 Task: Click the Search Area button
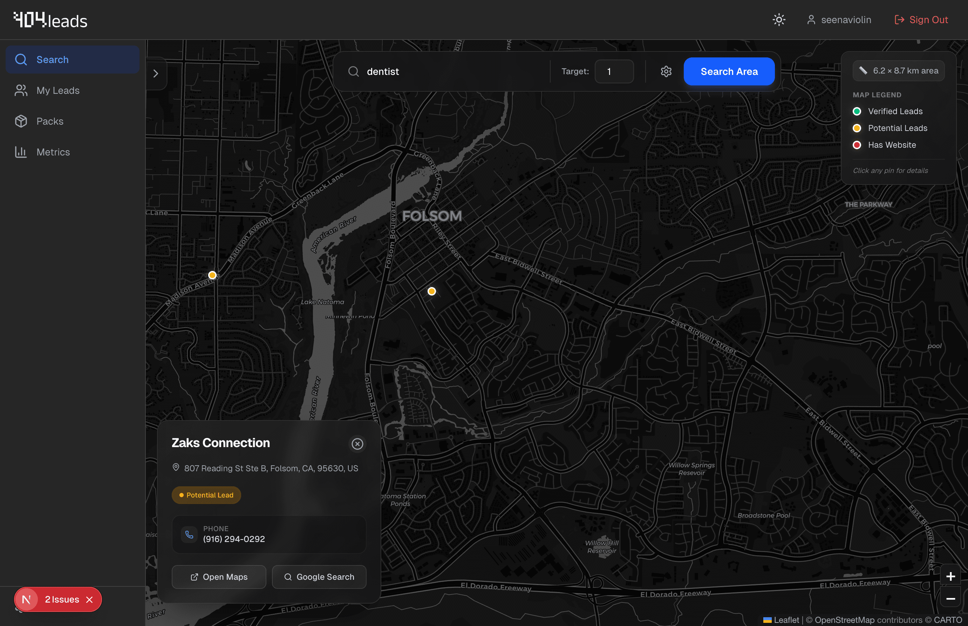729,71
